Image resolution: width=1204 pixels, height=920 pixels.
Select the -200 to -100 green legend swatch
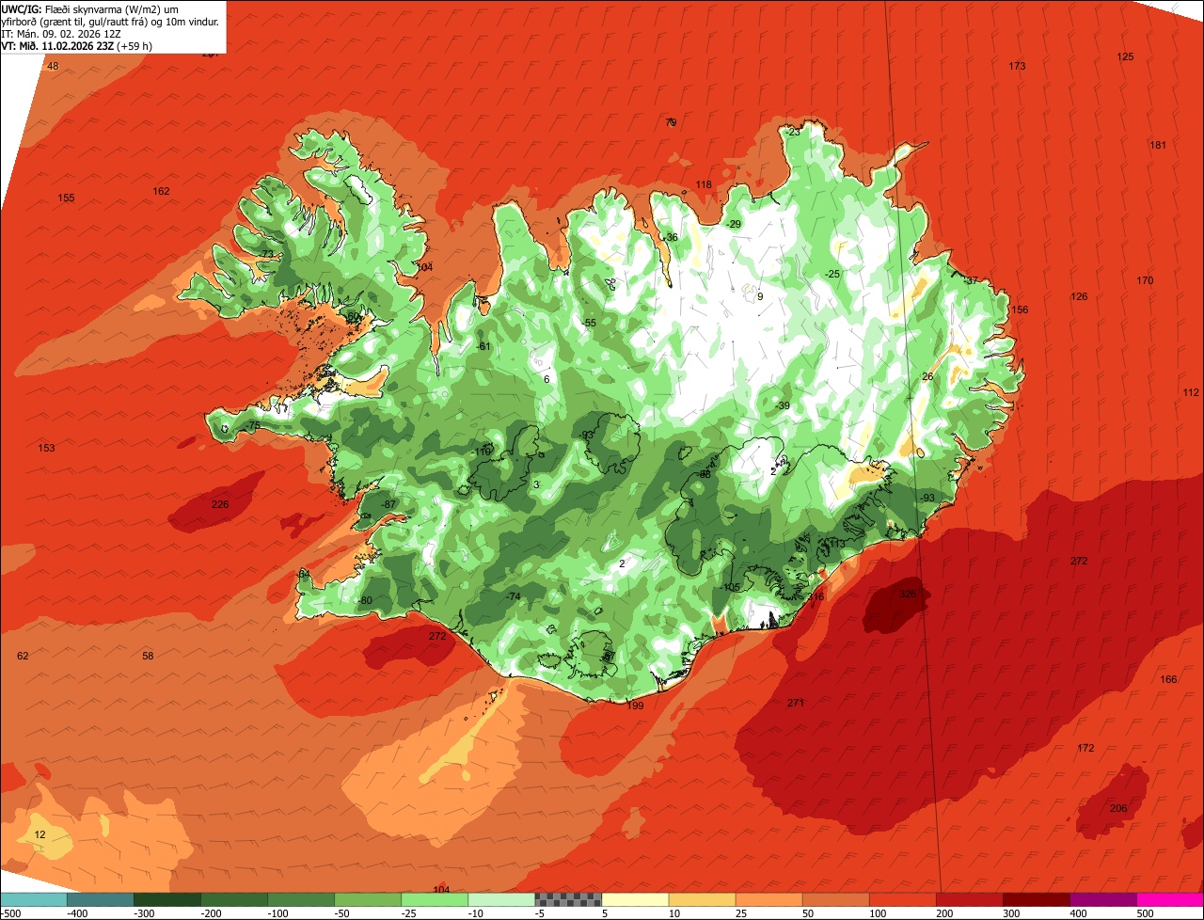234,899
